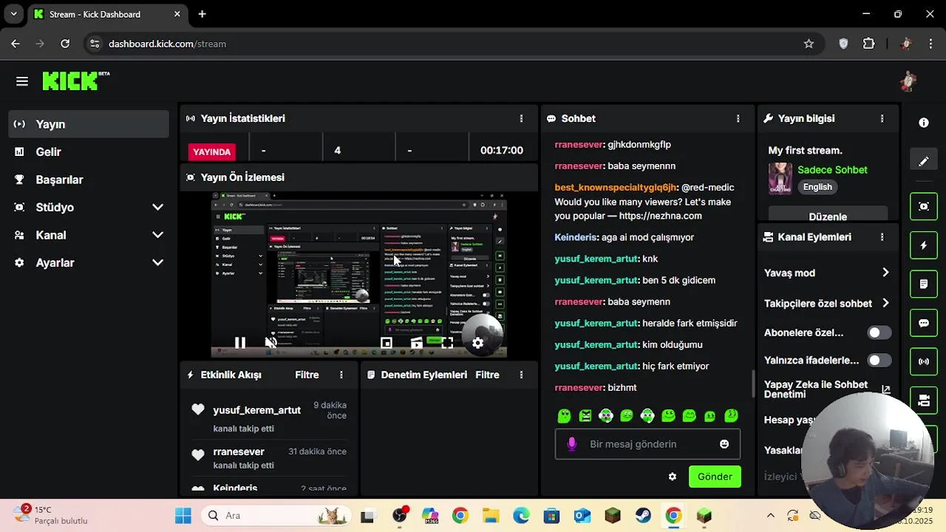This screenshot has width=946, height=532.
Task: Toggle lightning activity feed icon in sidebar
Action: tap(924, 245)
